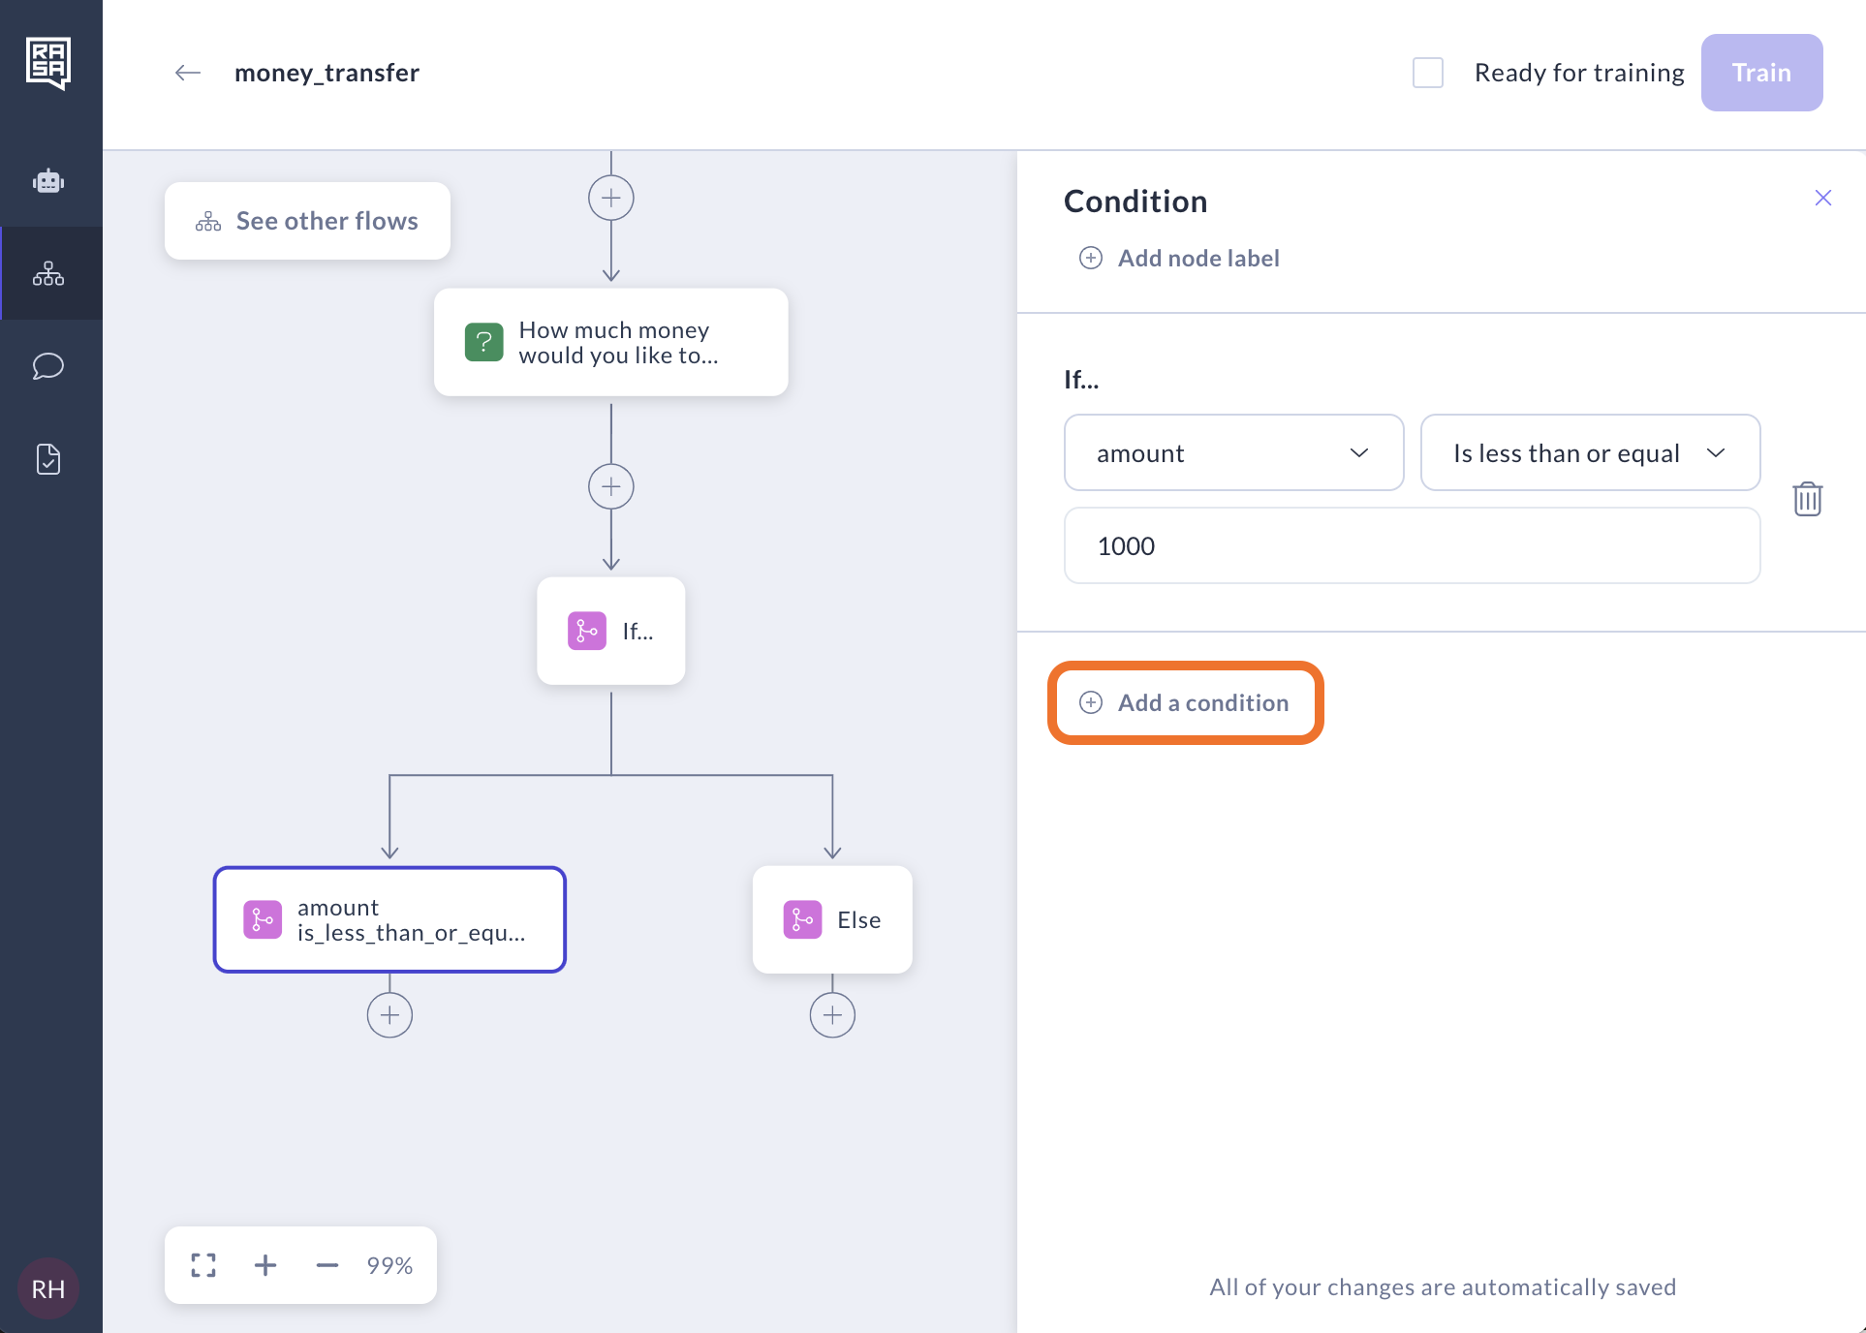Click Add a condition
Screen dimensions: 1866x1333
click(x=1186, y=702)
